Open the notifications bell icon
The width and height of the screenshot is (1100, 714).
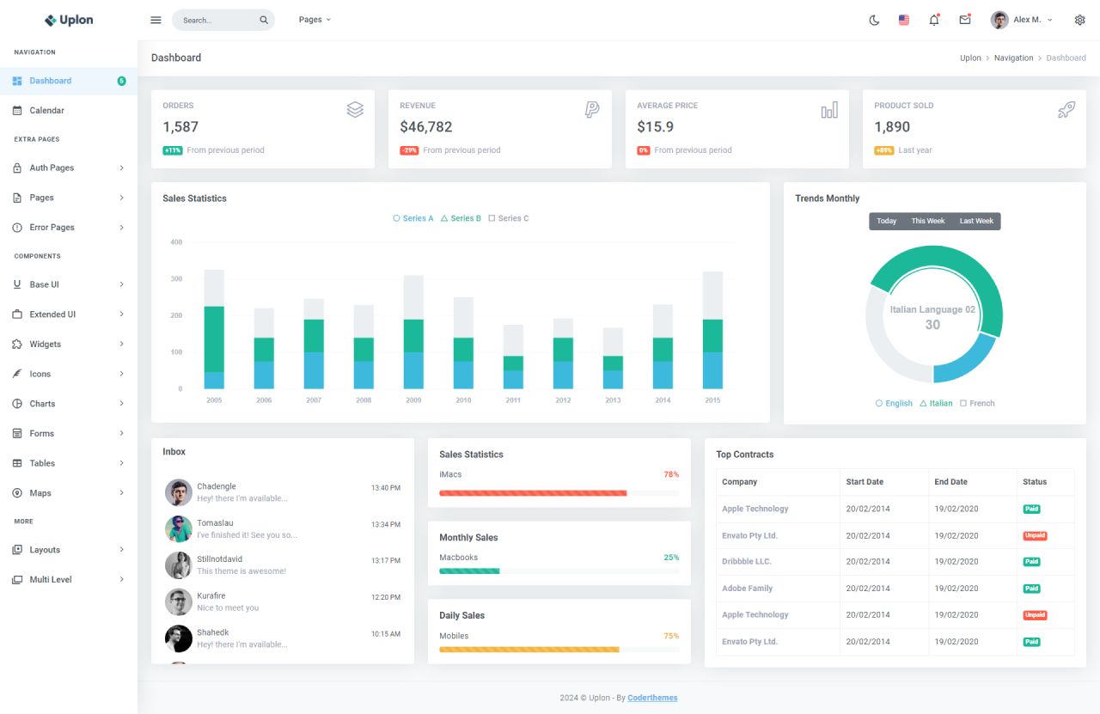[x=934, y=20]
